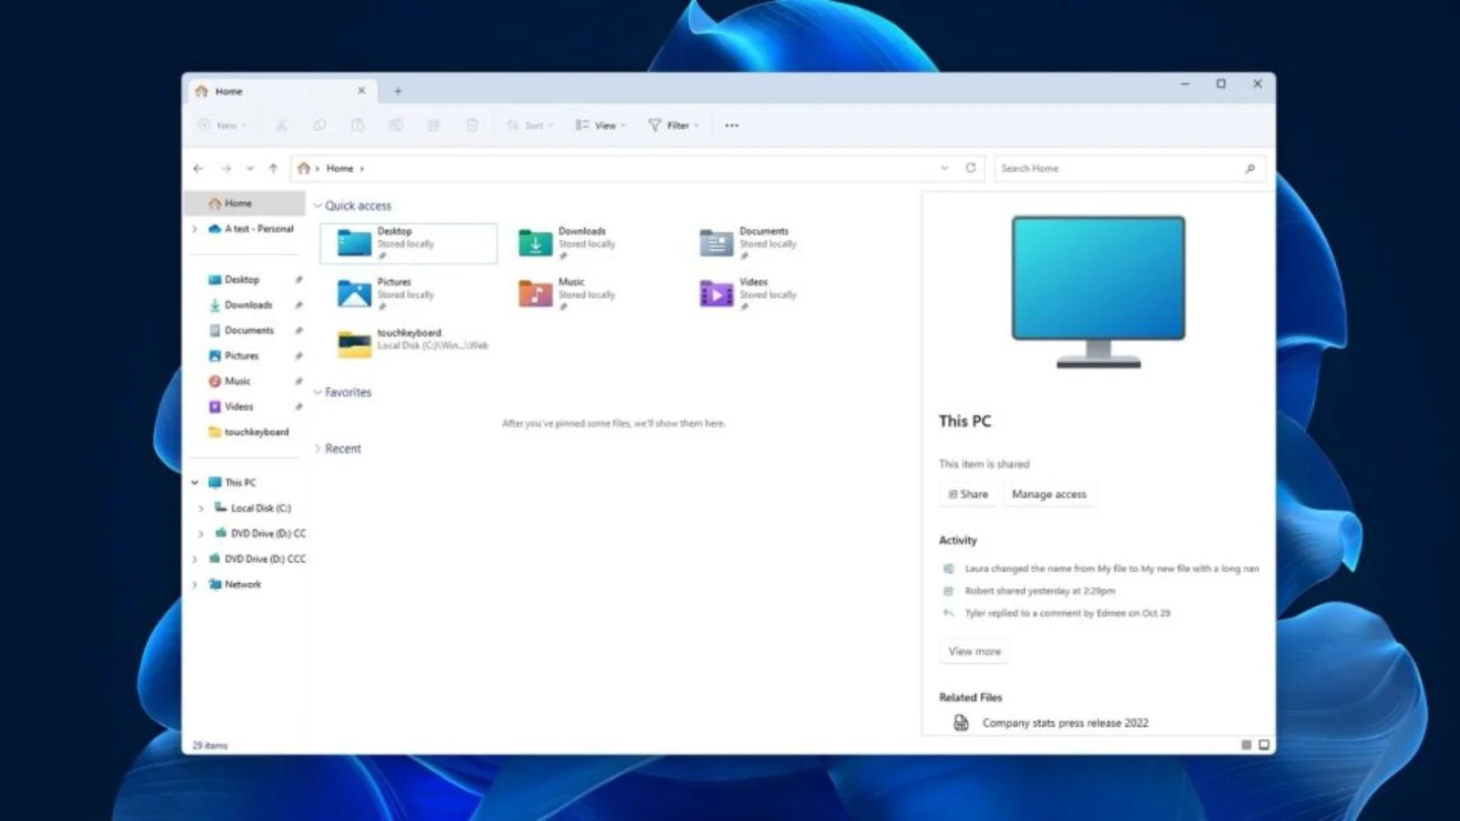This screenshot has width=1460, height=821.
Task: Go back with the left arrow
Action: [198, 168]
